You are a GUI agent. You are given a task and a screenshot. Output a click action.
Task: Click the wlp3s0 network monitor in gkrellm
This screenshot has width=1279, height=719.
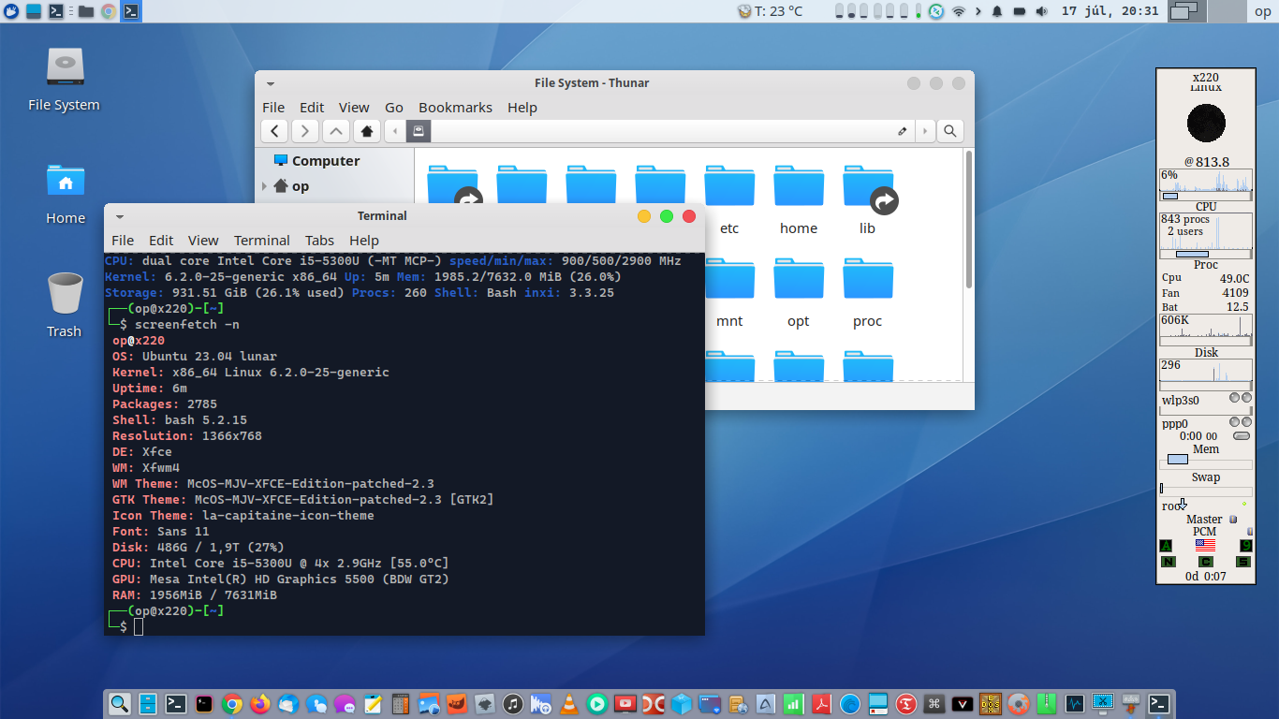click(x=1206, y=400)
